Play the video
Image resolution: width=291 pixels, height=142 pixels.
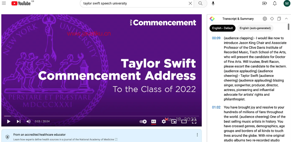pos(9,121)
